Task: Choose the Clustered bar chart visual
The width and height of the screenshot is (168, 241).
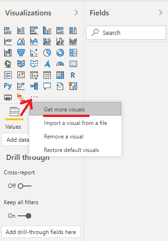Action: coord(34,30)
